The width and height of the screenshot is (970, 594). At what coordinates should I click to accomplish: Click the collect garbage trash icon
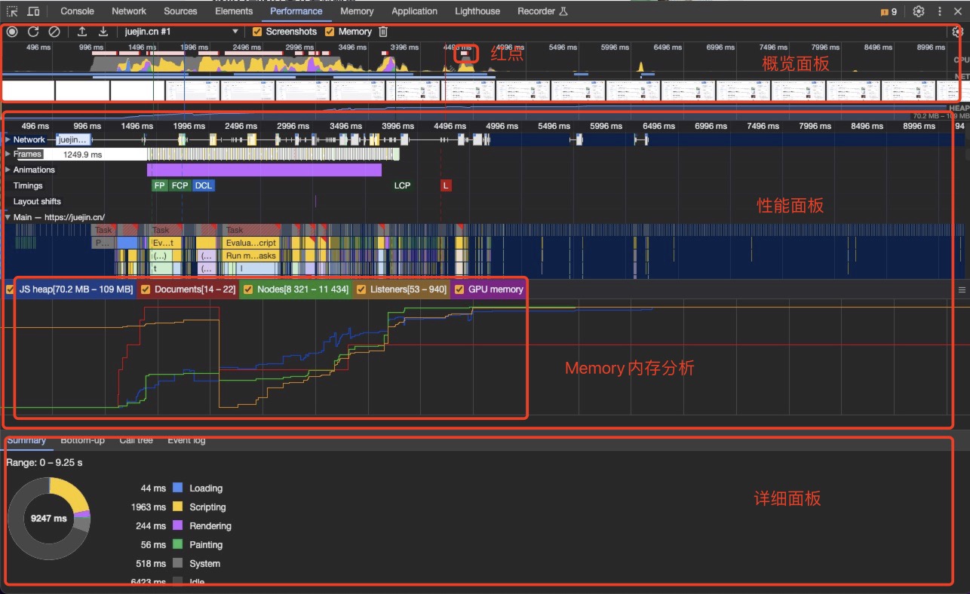tap(383, 32)
